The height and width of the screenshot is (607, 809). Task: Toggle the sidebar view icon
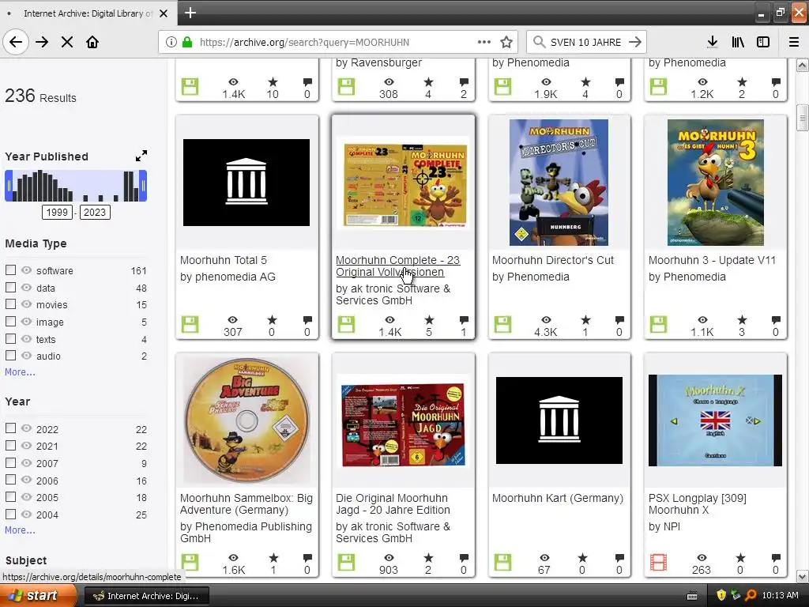pyautogui.click(x=763, y=42)
